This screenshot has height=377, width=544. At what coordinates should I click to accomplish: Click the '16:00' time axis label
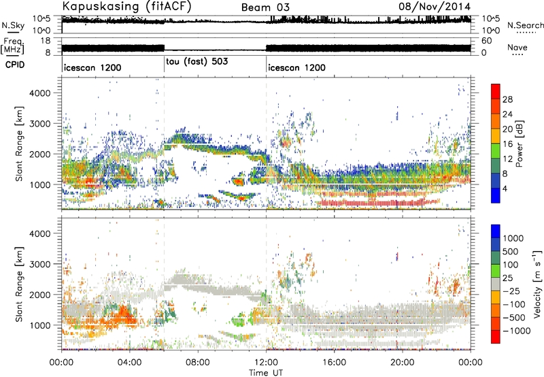point(334,363)
